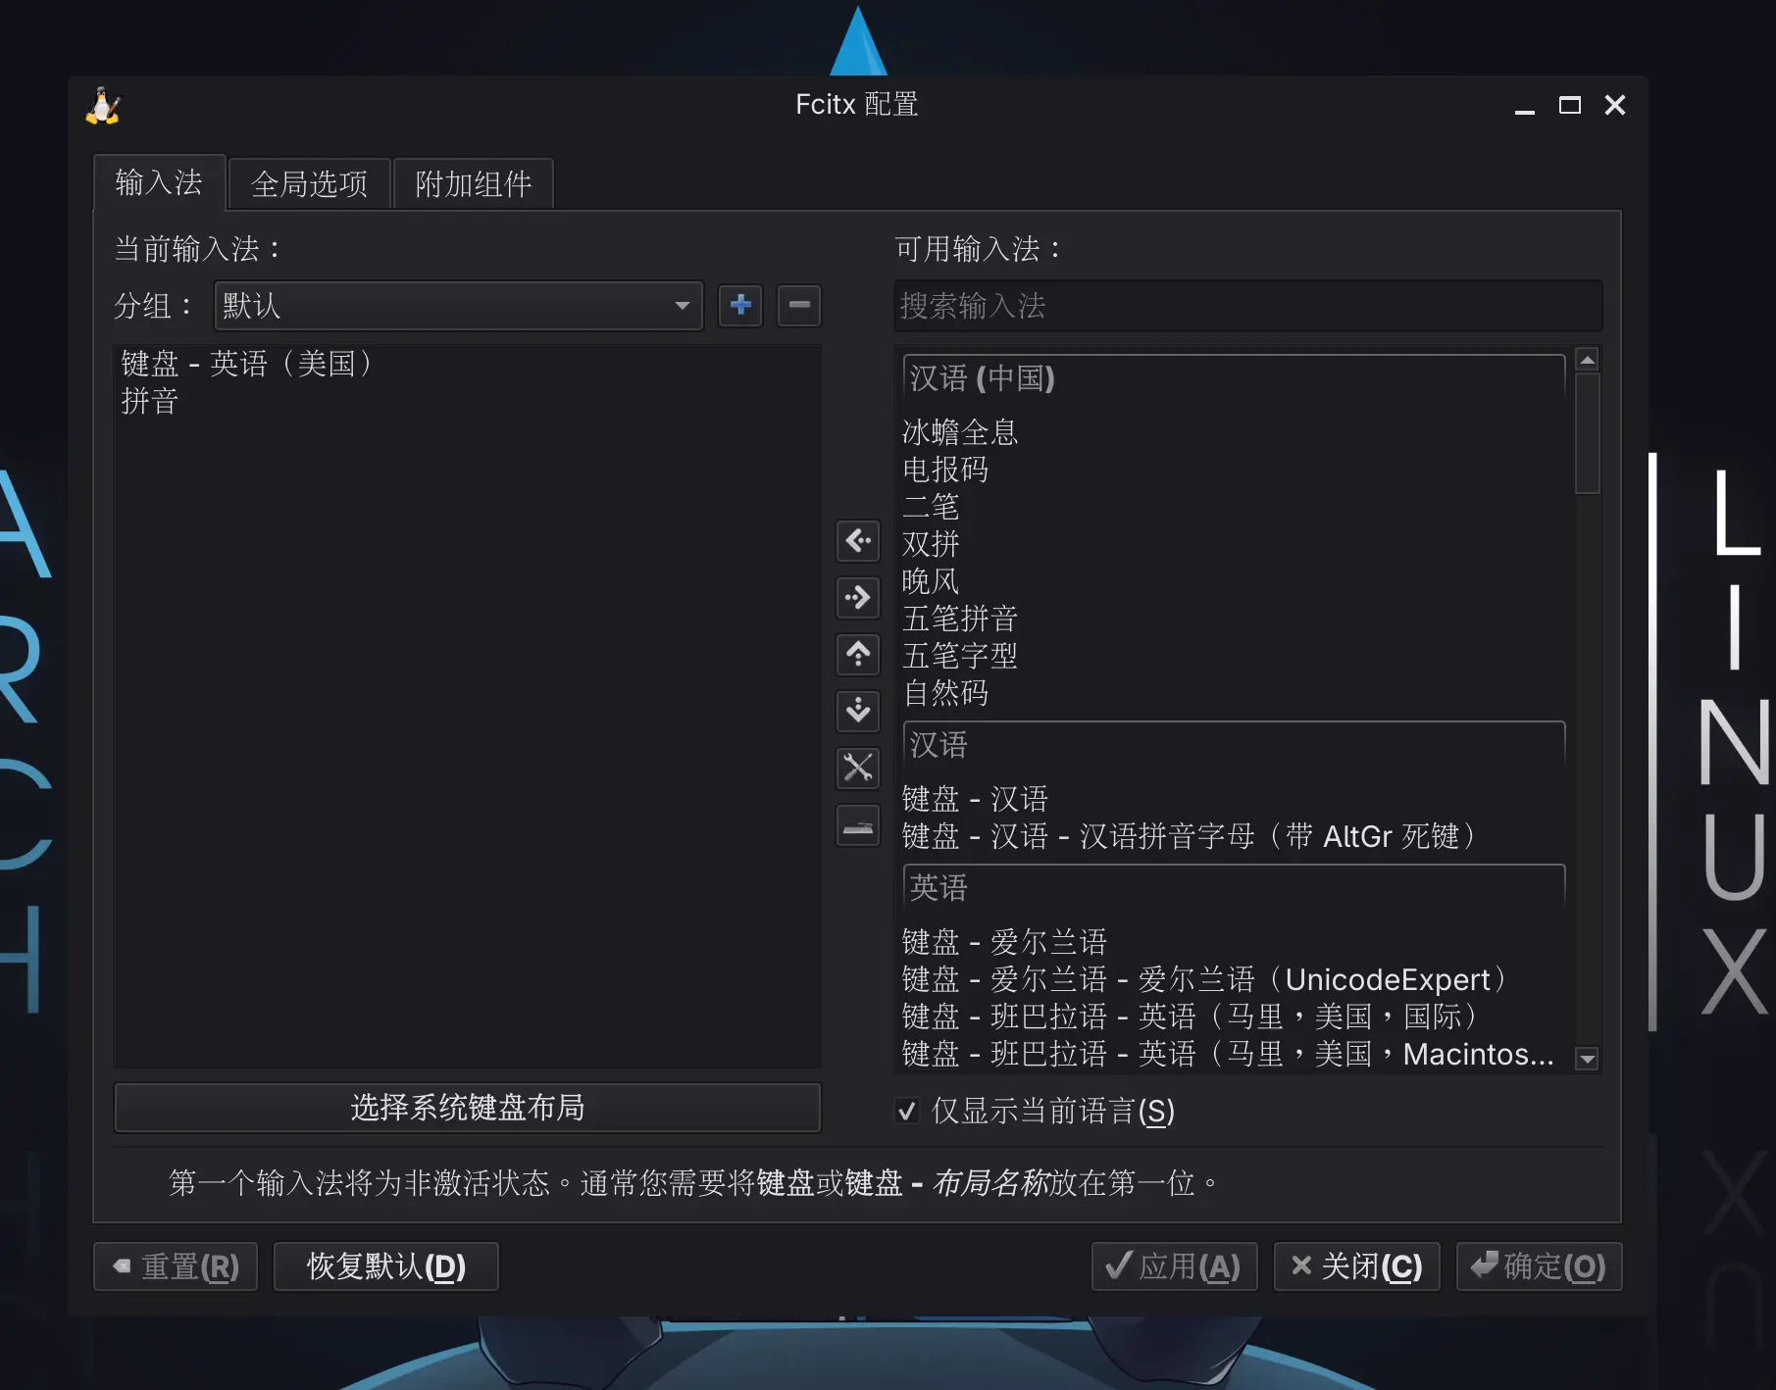This screenshot has height=1390, width=1776.
Task: Click the 关闭 button
Action: [x=1356, y=1266]
